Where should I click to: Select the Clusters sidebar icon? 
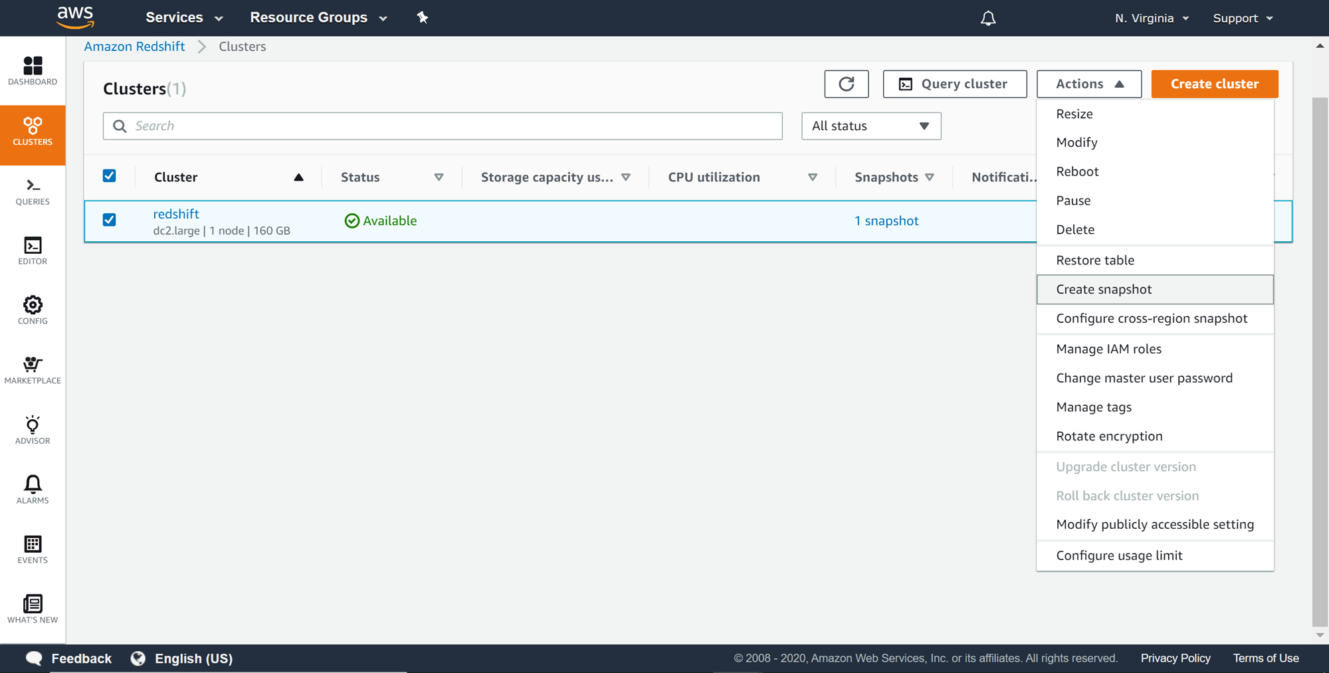[32, 132]
